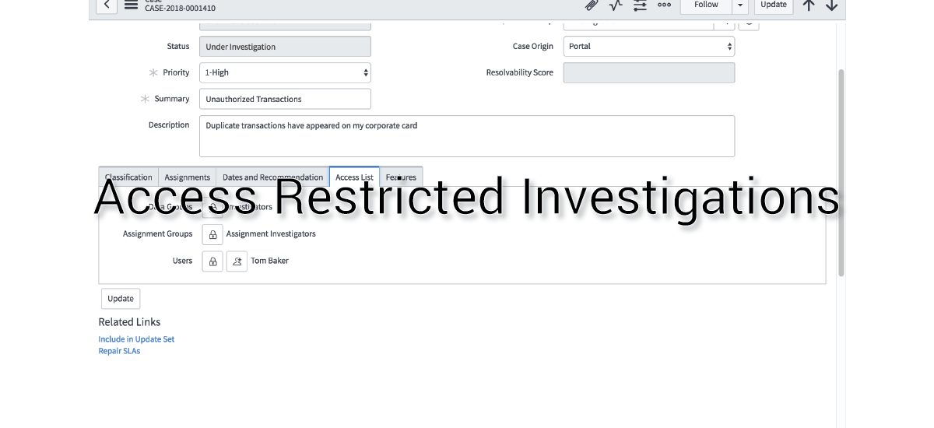Click the Status field
Screen dimensions: 934x428
(285, 47)
